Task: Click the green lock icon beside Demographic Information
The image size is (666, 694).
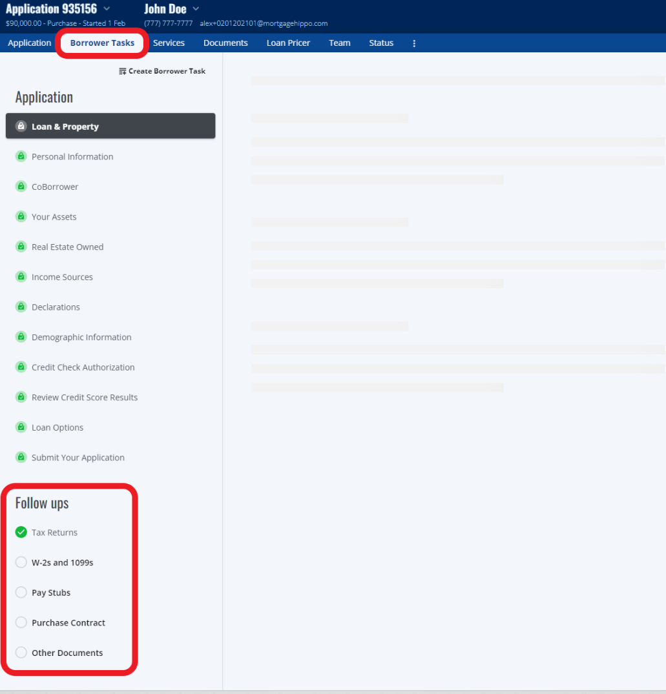Action: click(21, 337)
